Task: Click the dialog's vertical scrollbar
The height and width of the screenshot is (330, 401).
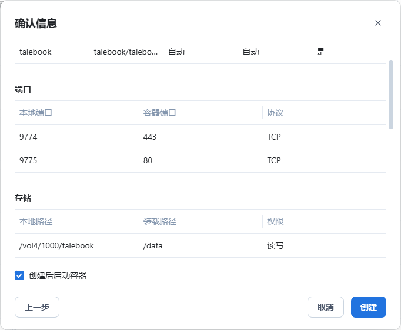Action: point(391,94)
